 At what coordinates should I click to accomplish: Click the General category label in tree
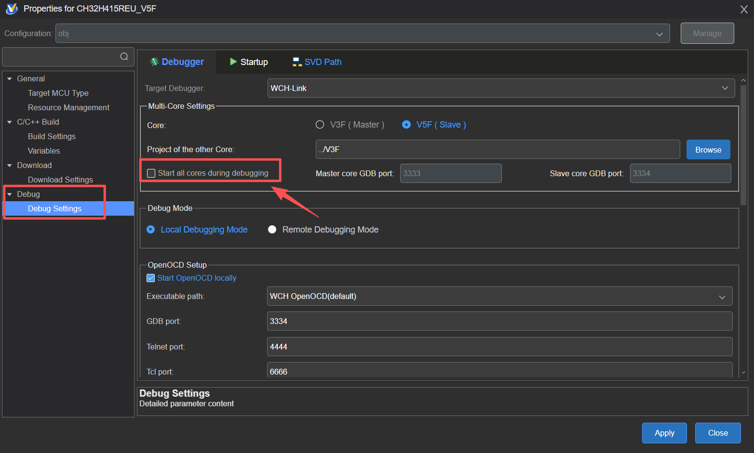[x=31, y=78]
